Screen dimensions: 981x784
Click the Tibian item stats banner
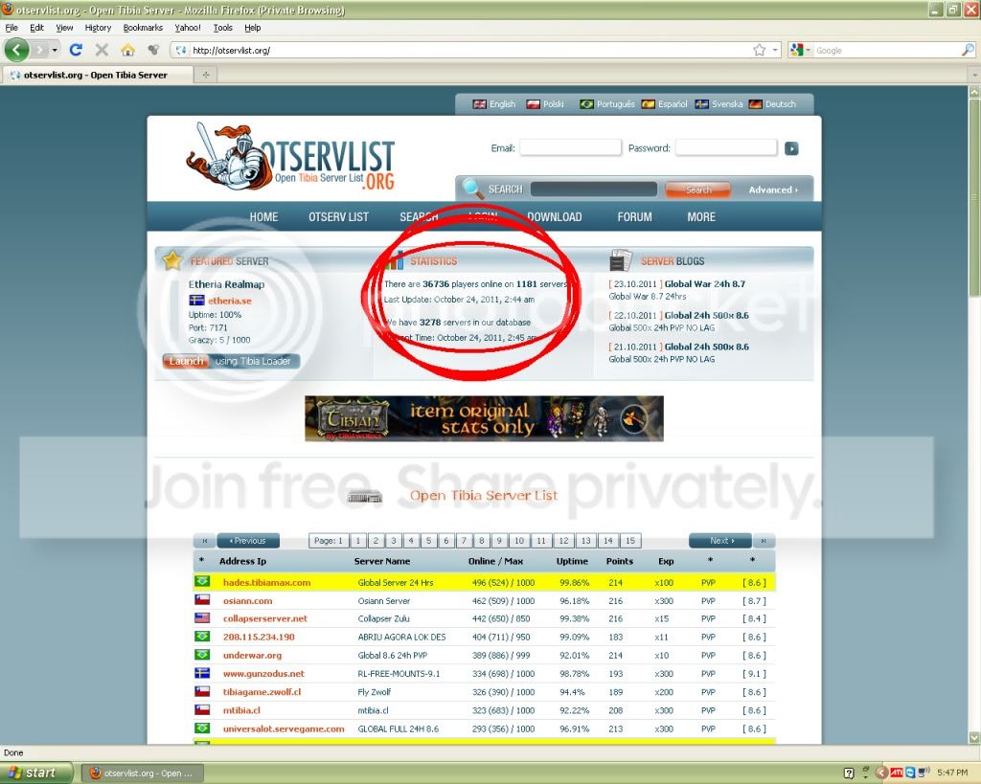[x=484, y=418]
